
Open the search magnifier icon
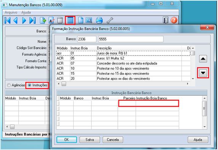click(89, 21)
